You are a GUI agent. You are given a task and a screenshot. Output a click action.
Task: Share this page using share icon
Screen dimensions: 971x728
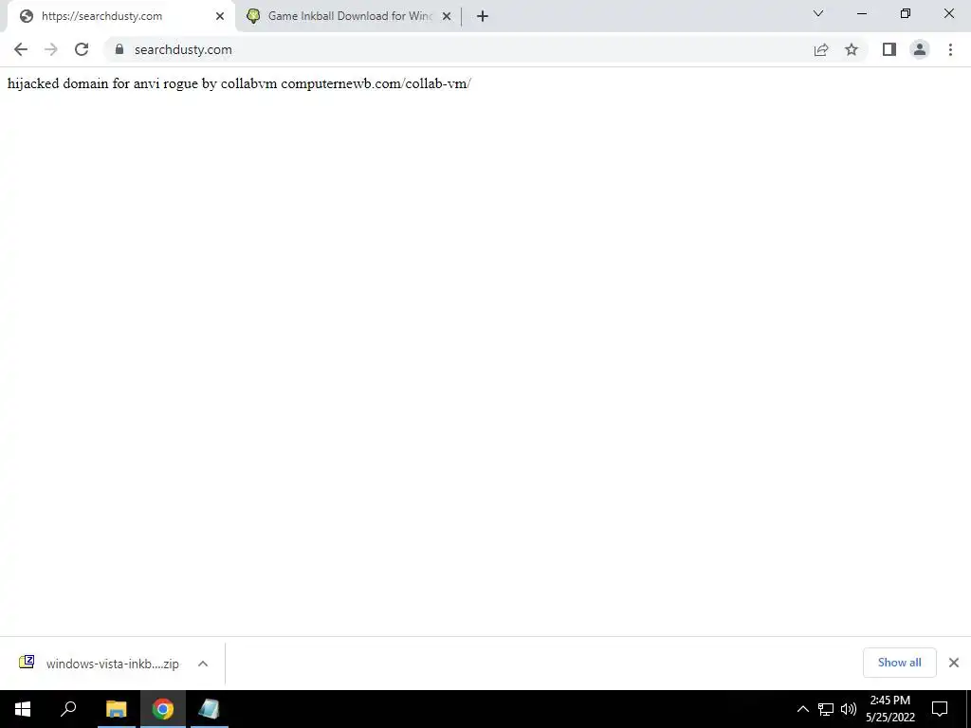click(821, 49)
